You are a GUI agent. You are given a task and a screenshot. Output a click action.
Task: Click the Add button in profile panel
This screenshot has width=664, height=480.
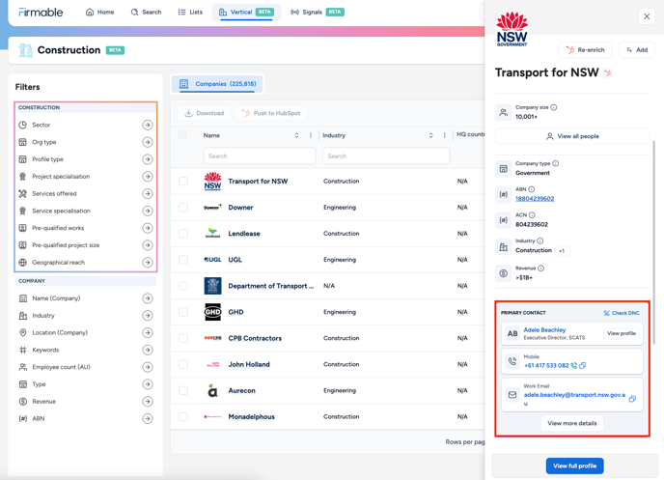tap(637, 50)
